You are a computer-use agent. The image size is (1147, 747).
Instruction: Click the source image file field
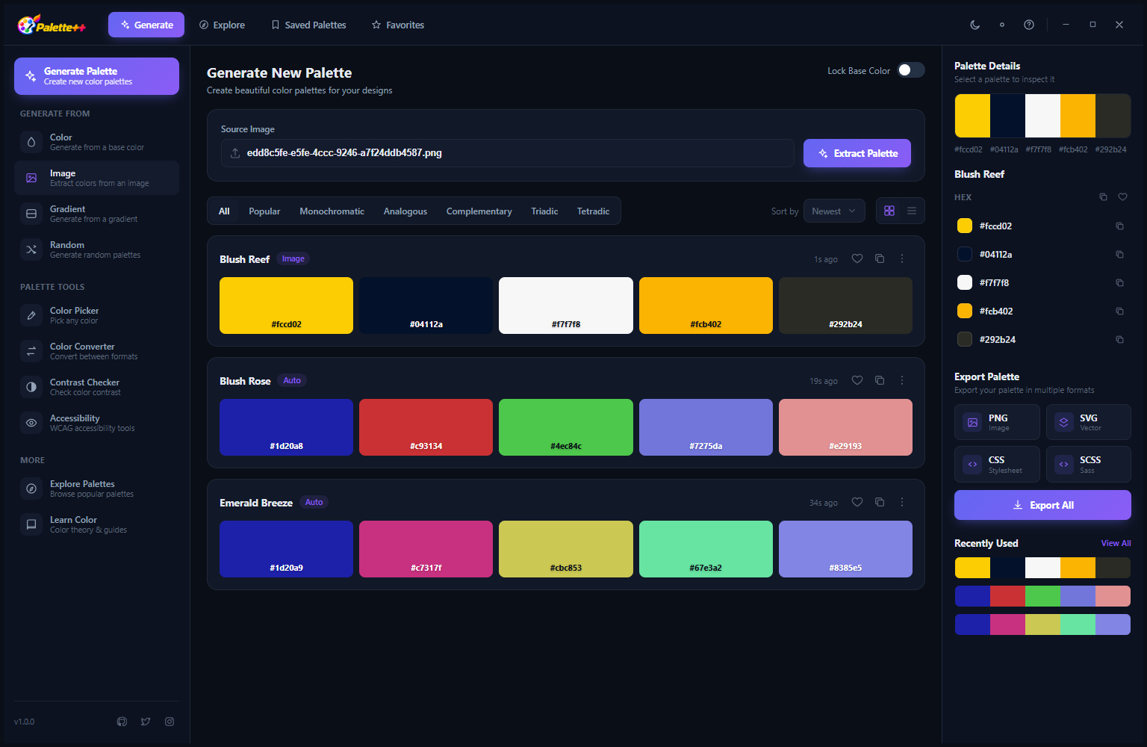(x=508, y=153)
